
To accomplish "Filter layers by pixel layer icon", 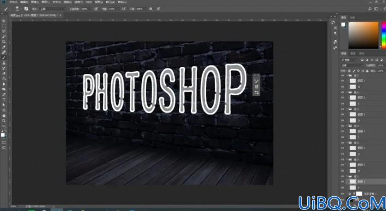I will [362, 60].
